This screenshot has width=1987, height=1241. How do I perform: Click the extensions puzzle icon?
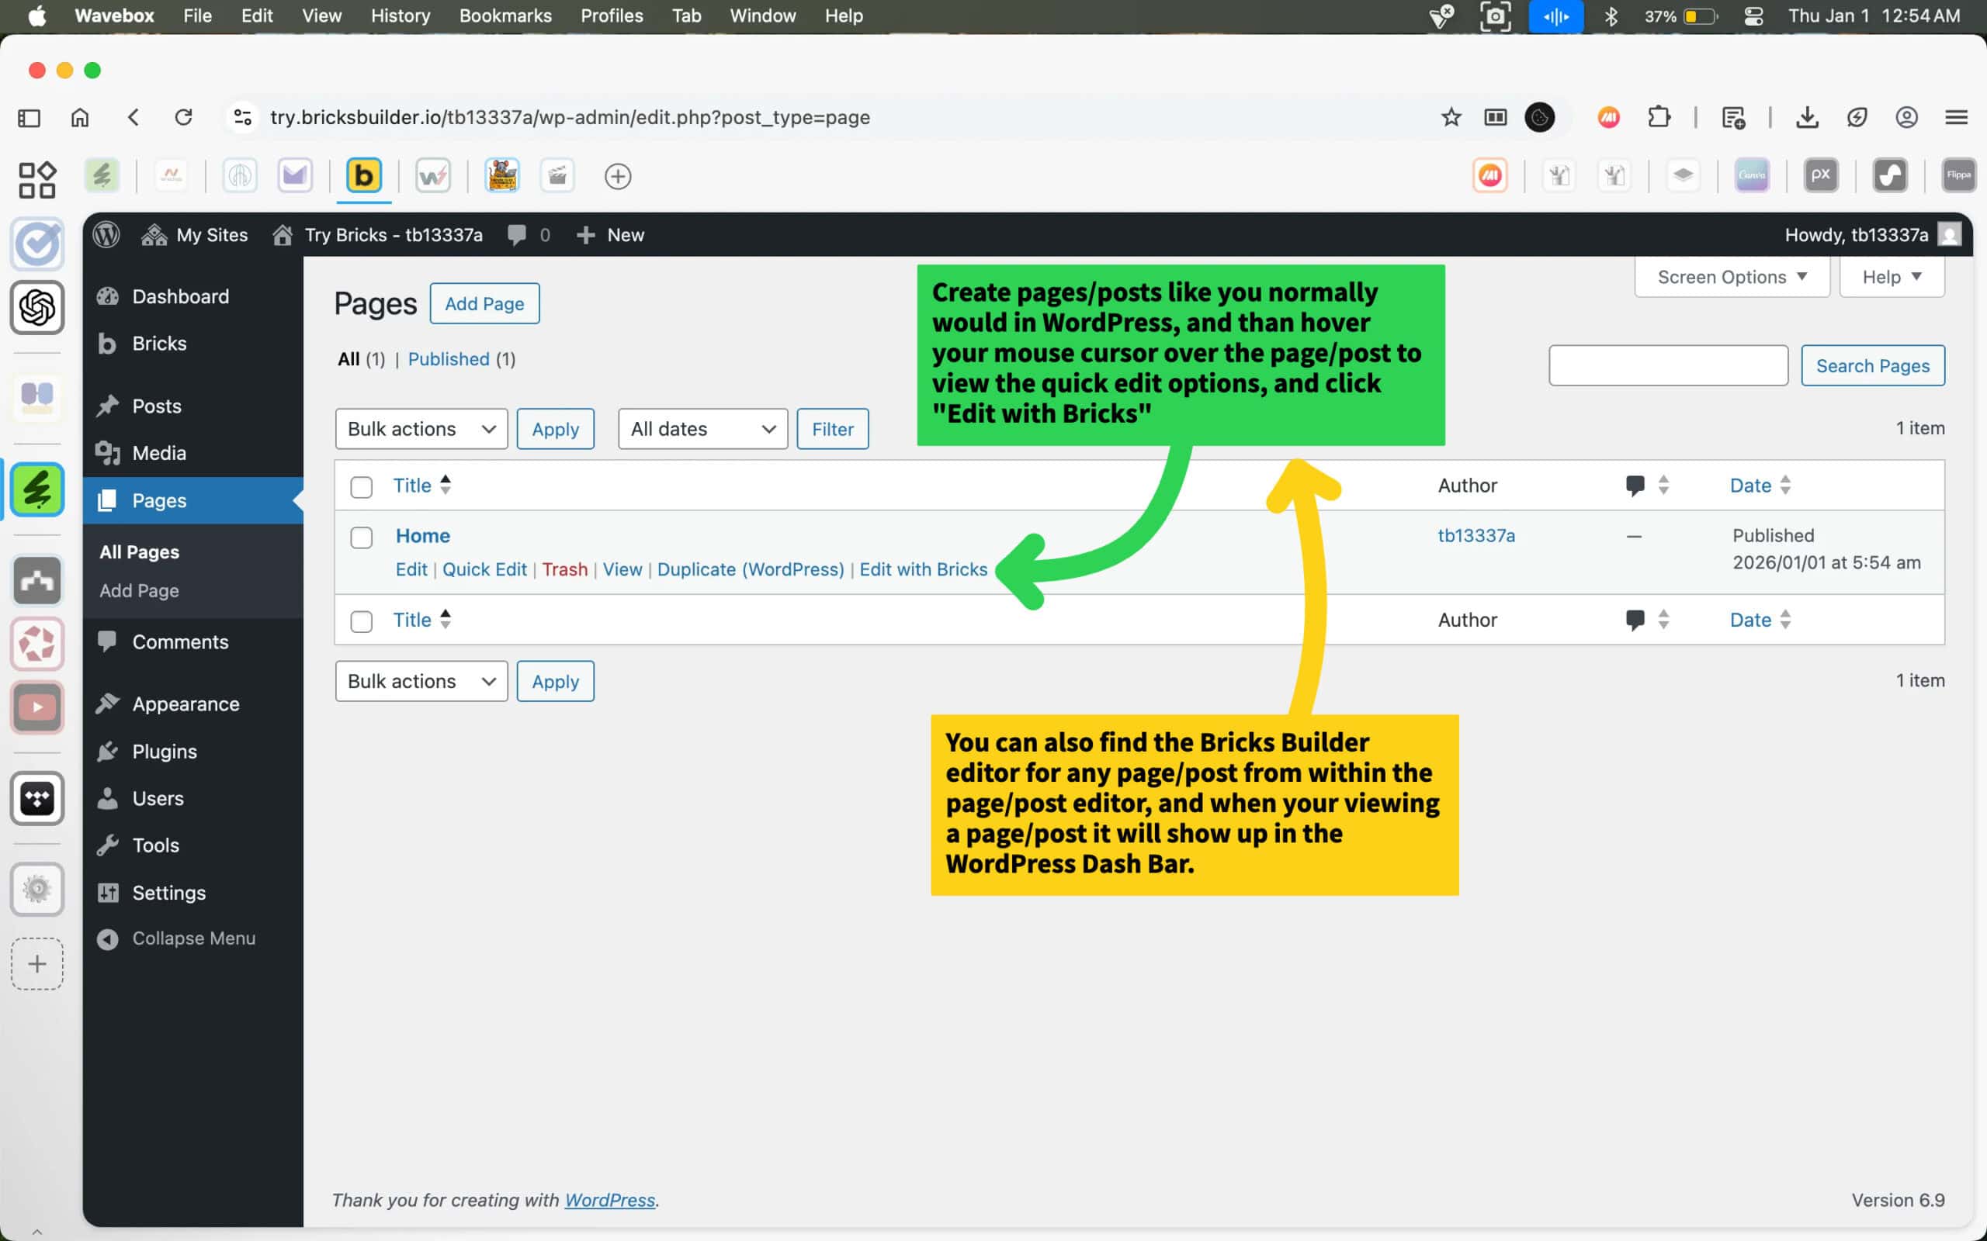[x=1659, y=117]
